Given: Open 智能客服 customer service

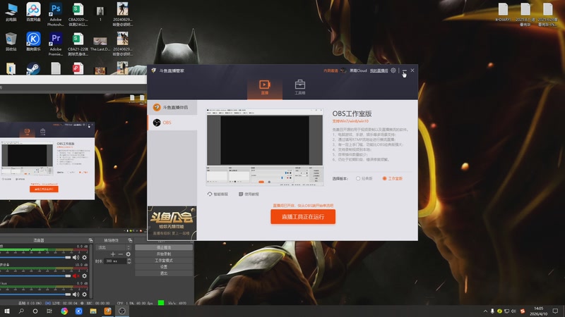Looking at the screenshot, I should coord(218,194).
